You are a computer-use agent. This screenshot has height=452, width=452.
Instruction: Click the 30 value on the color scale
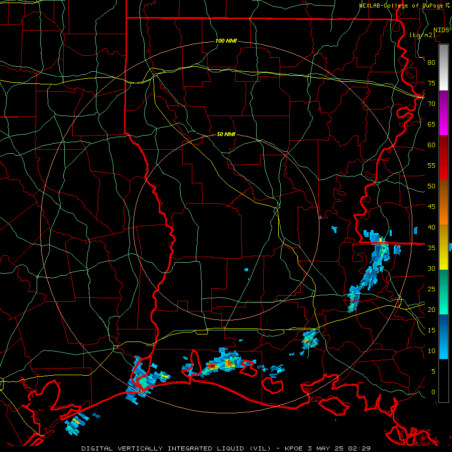(x=431, y=268)
